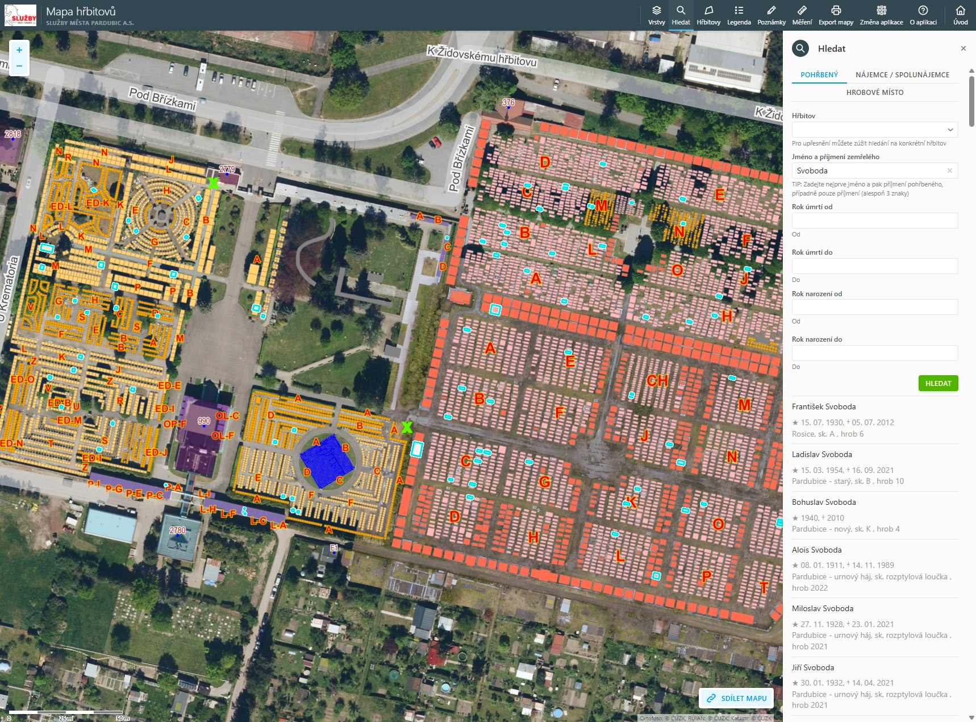976x722 pixels.
Task: Click the Sdílet mapu button
Action: (737, 698)
